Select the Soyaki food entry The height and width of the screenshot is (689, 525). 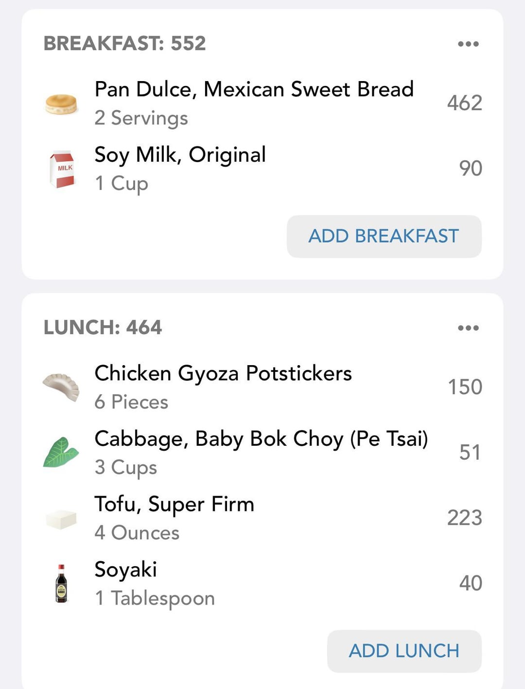(x=263, y=584)
